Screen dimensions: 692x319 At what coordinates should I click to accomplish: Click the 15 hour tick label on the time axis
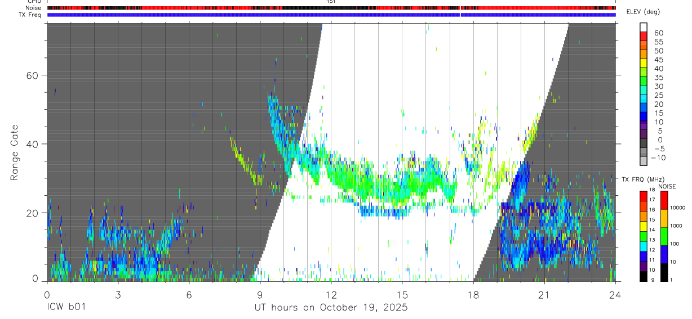coord(402,295)
